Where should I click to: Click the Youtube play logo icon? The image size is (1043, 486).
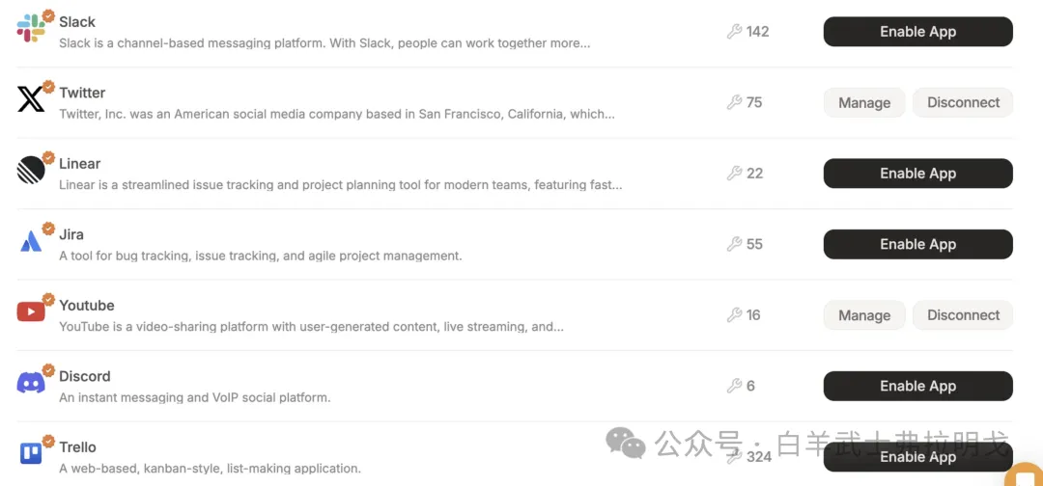click(31, 312)
